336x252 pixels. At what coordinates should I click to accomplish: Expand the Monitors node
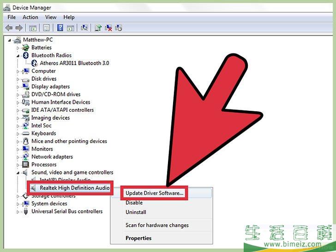18,150
